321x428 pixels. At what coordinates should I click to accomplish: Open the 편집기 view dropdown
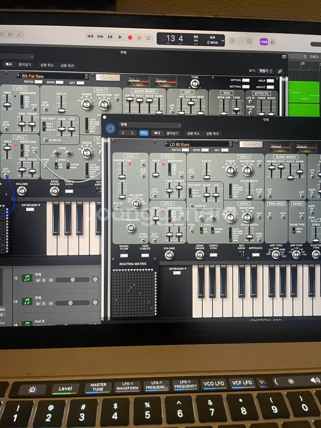point(266,71)
